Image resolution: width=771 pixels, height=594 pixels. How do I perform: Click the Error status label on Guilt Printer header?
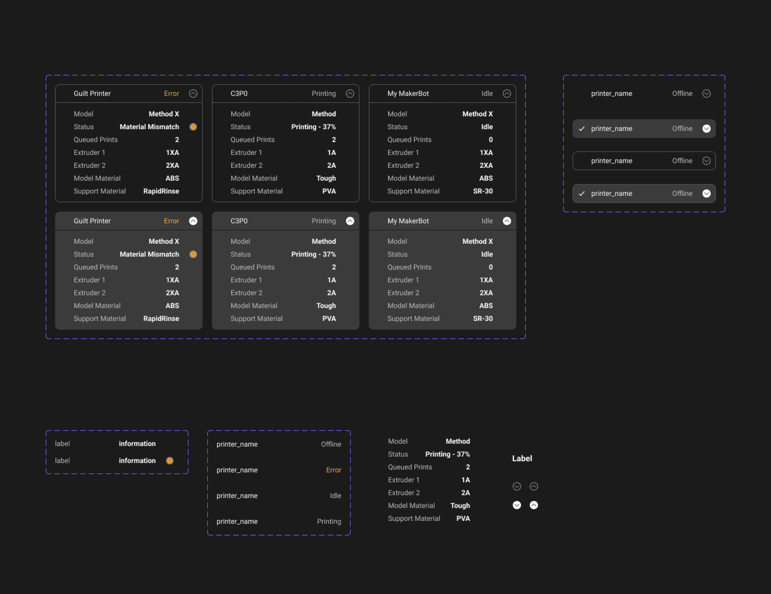pos(171,94)
